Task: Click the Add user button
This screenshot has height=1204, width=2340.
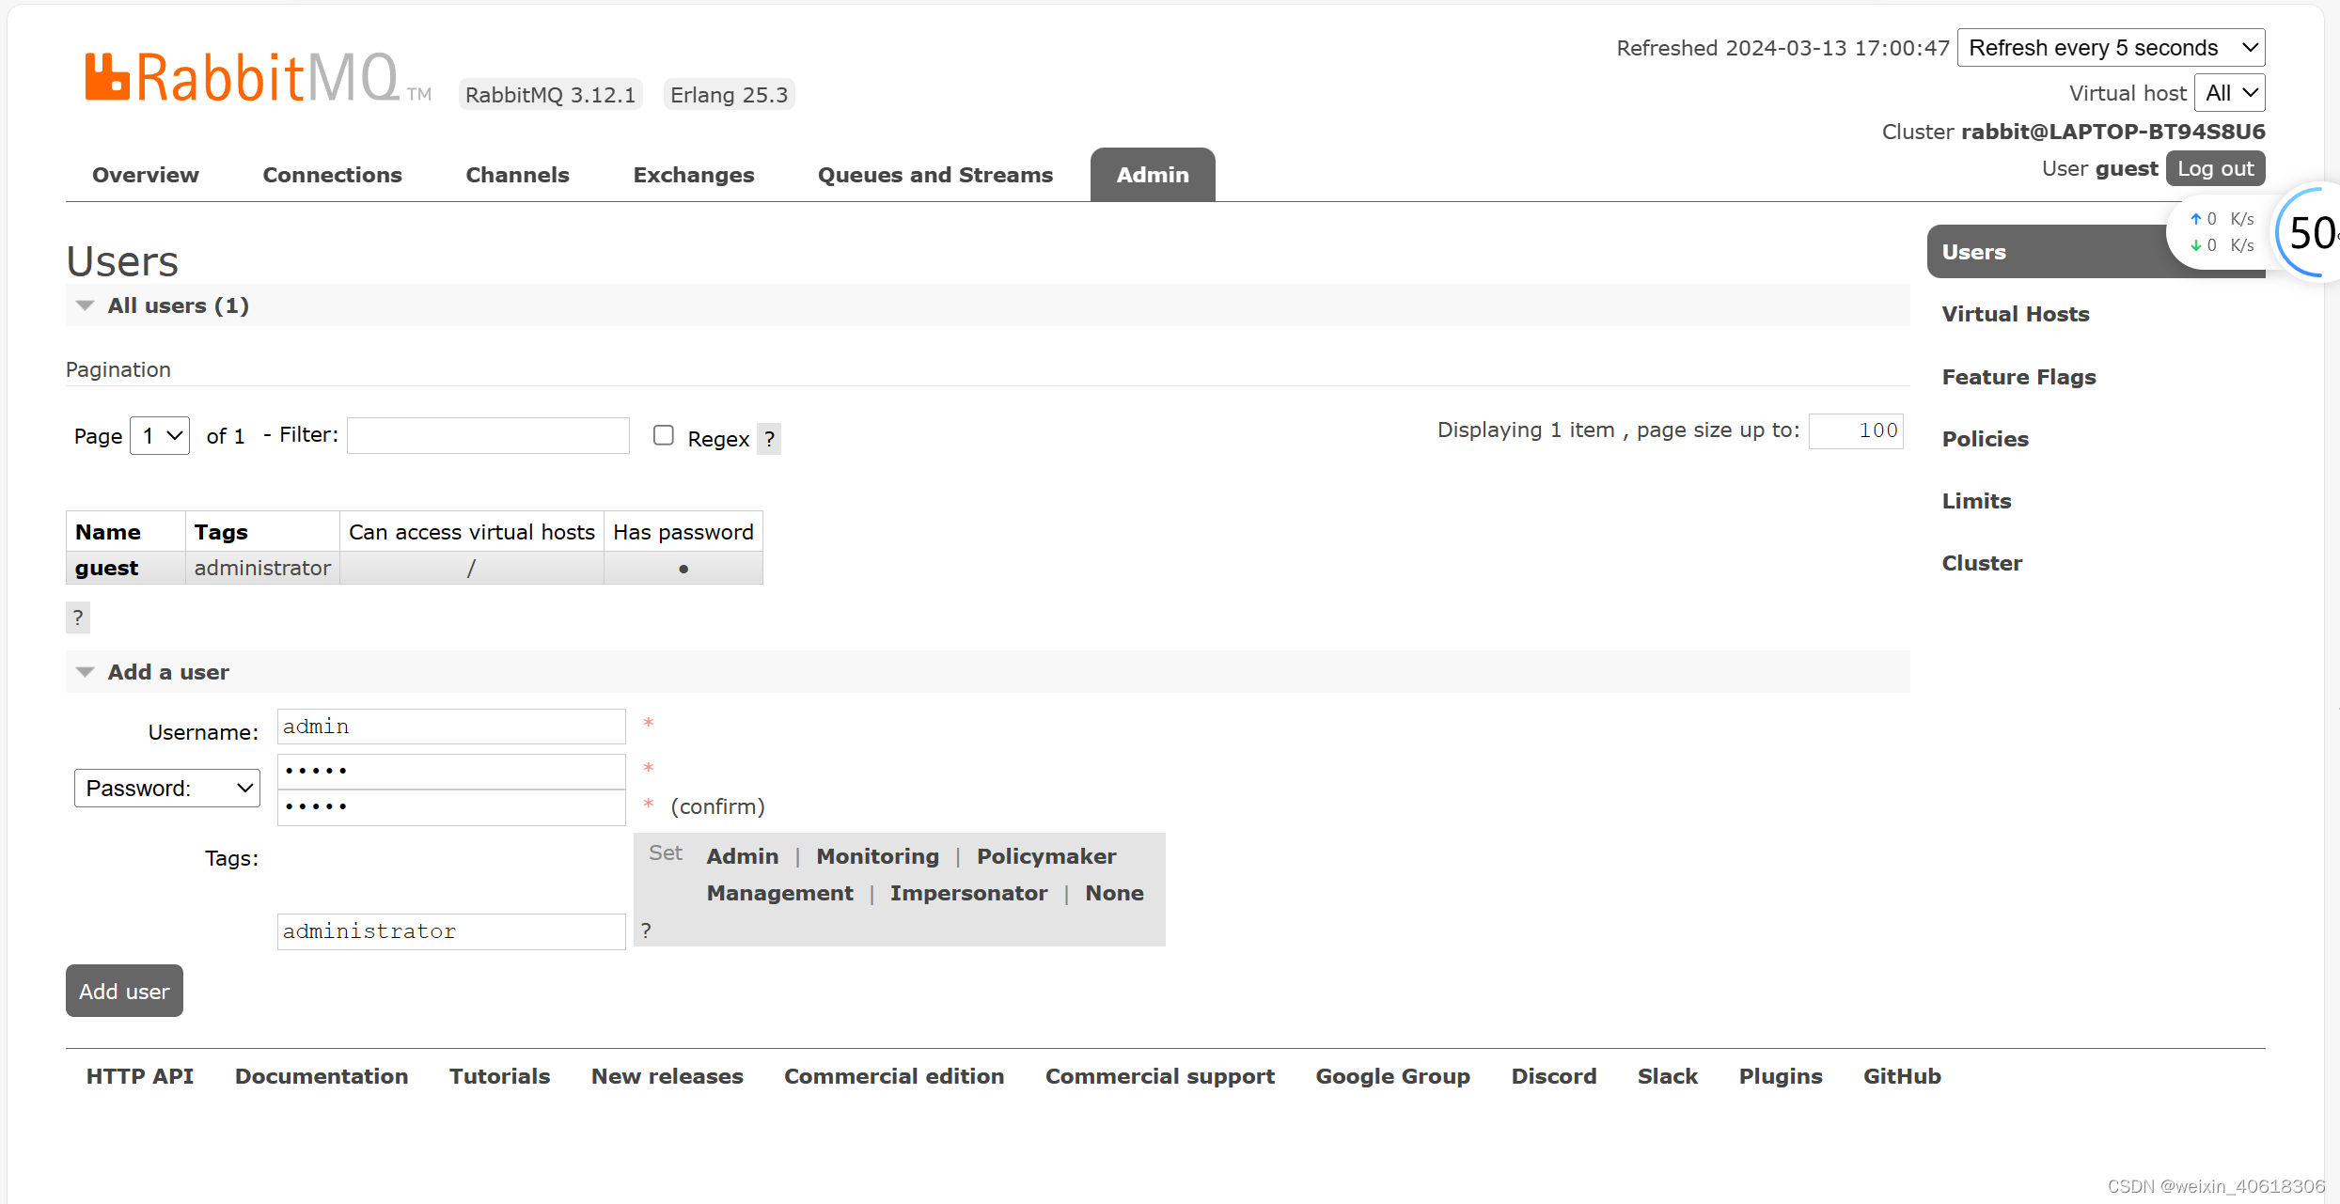Action: point(124,991)
